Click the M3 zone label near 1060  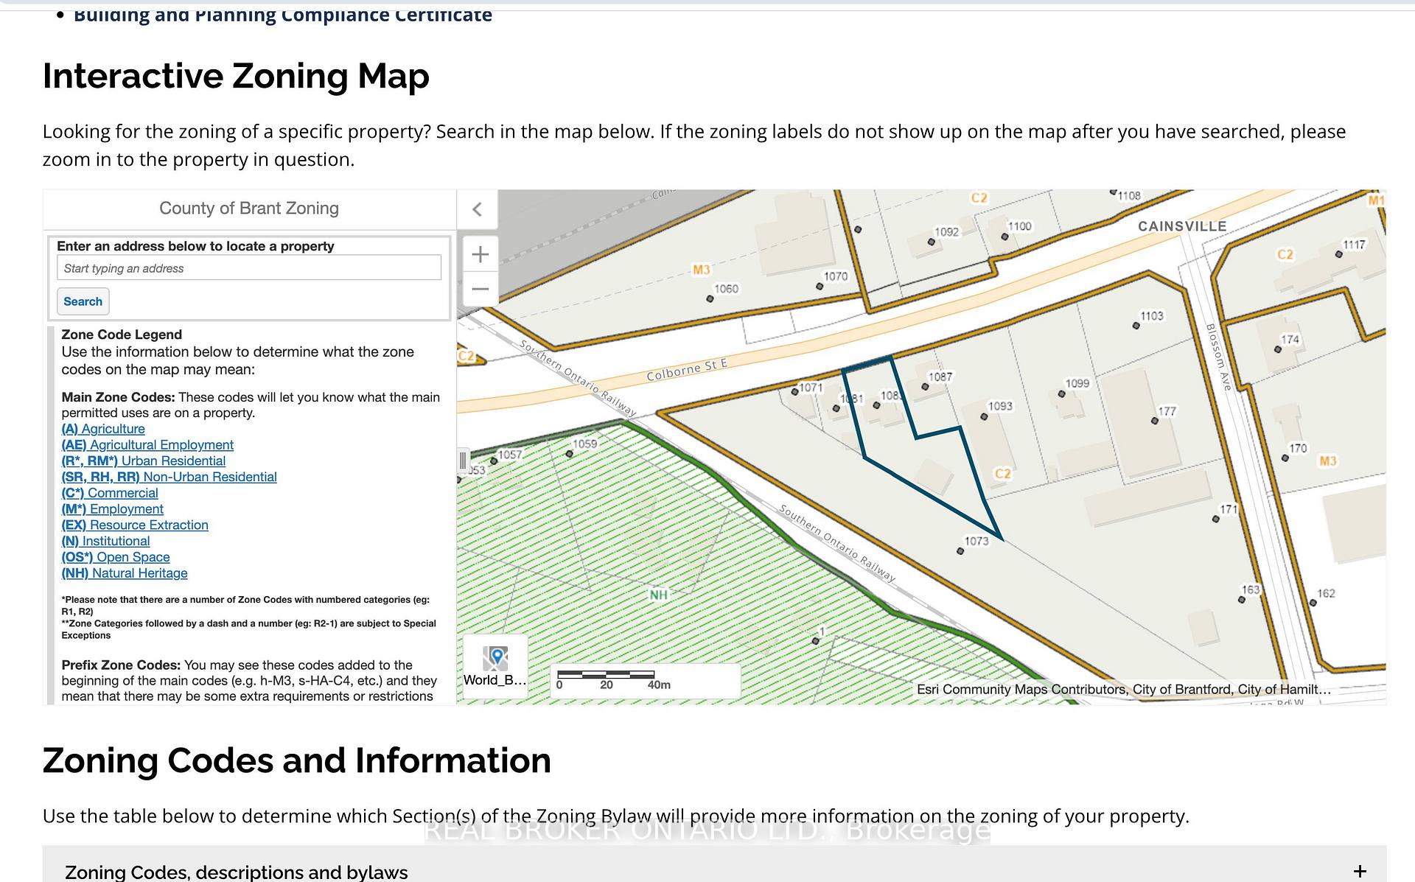[702, 270]
